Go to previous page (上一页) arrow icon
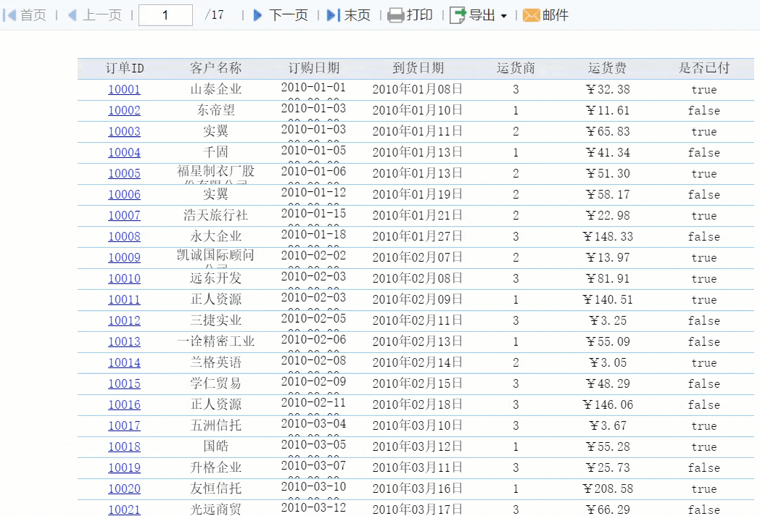 click(x=73, y=15)
